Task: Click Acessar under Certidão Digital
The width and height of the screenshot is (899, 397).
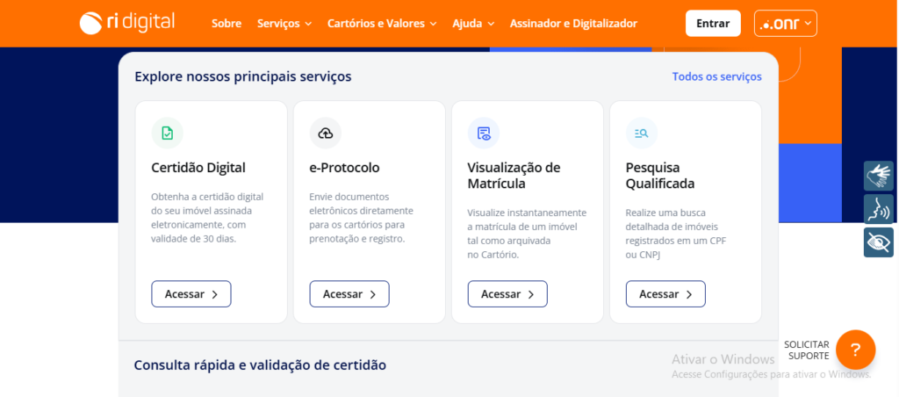Action: pyautogui.click(x=191, y=294)
